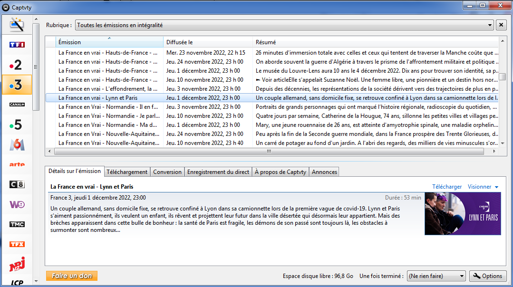Select row broadcast 'Mer. 23 novembre 2022, 22 h 15'
This screenshot has height=287, width=513.
point(272,53)
